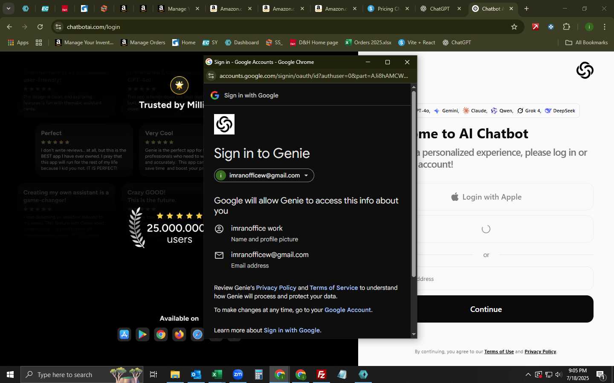Click scroll-up arrow of popup scrollbar
Image resolution: width=614 pixels, height=383 pixels.
tap(414, 87)
